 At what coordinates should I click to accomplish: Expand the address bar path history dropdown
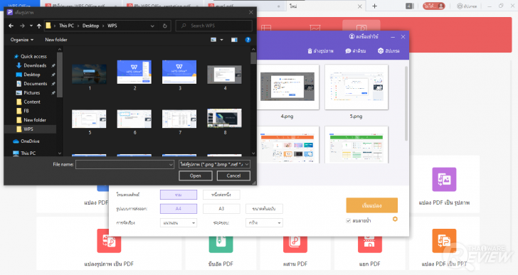tap(152, 26)
